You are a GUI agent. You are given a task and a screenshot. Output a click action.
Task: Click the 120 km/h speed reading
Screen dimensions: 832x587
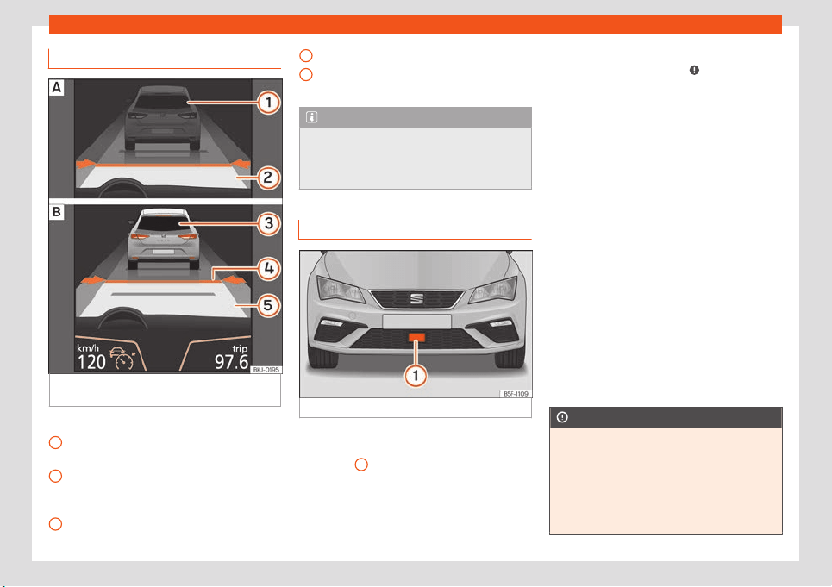click(x=91, y=358)
